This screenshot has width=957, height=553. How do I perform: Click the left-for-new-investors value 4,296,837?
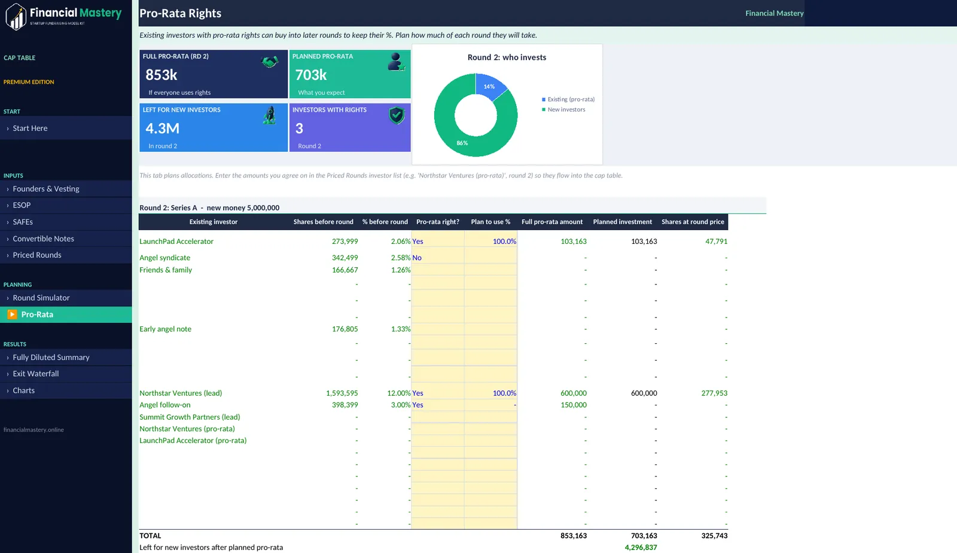[641, 548]
